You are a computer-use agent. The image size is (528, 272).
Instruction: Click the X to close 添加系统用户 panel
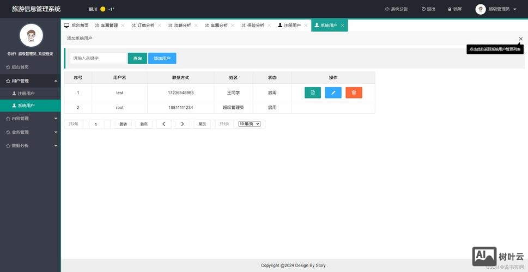520,39
